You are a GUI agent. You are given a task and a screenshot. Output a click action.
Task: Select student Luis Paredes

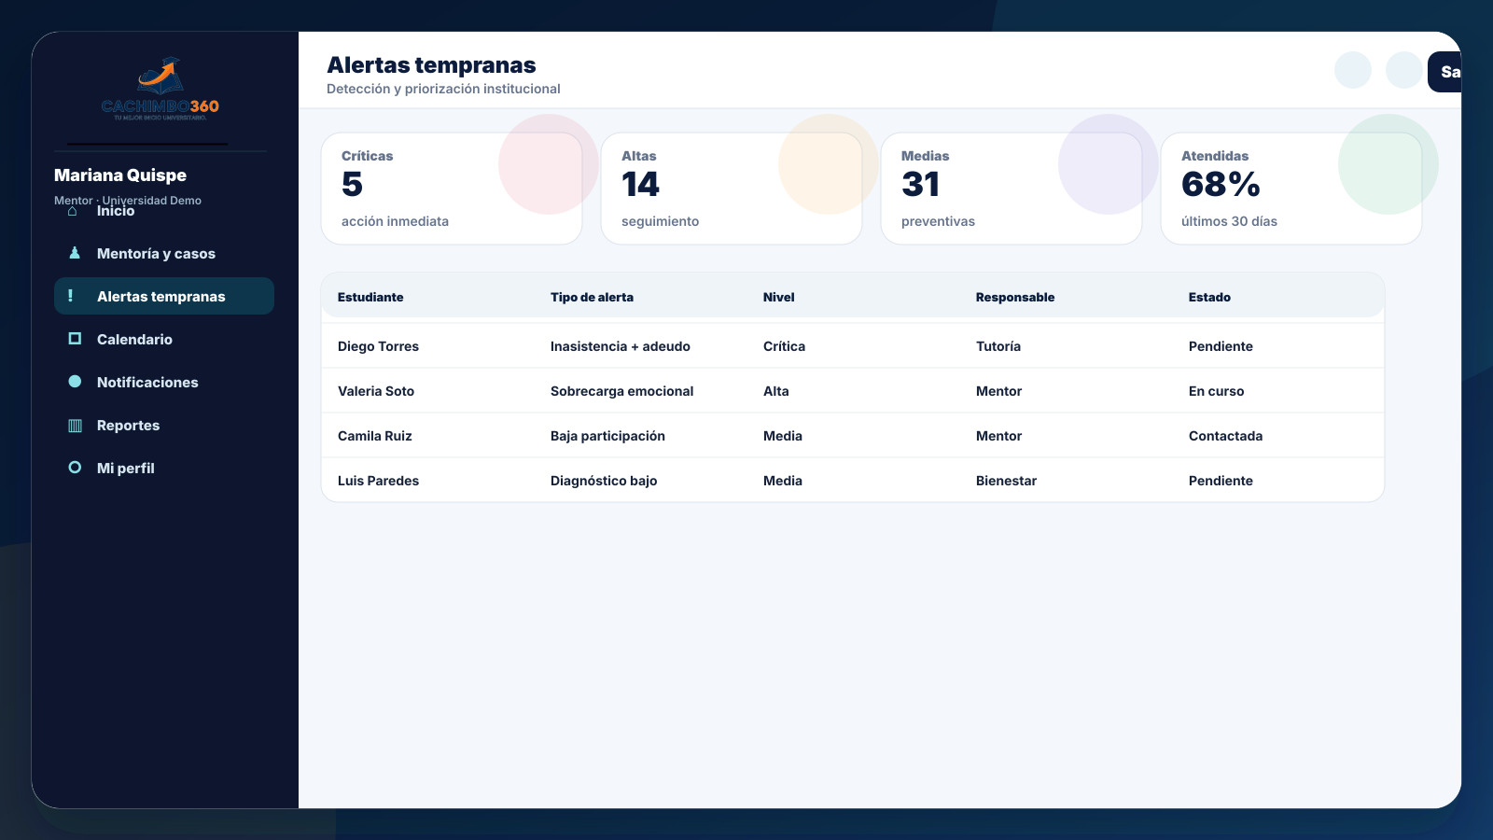point(378,481)
